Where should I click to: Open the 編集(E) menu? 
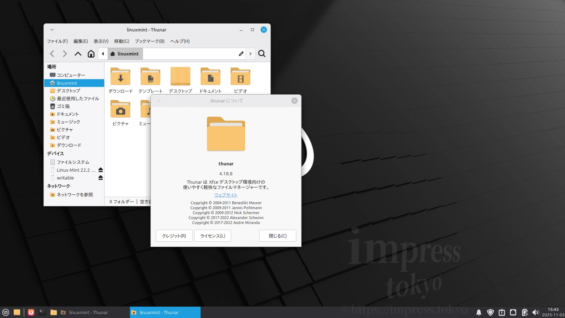(81, 41)
